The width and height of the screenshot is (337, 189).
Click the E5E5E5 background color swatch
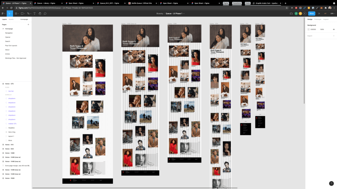point(309,29)
